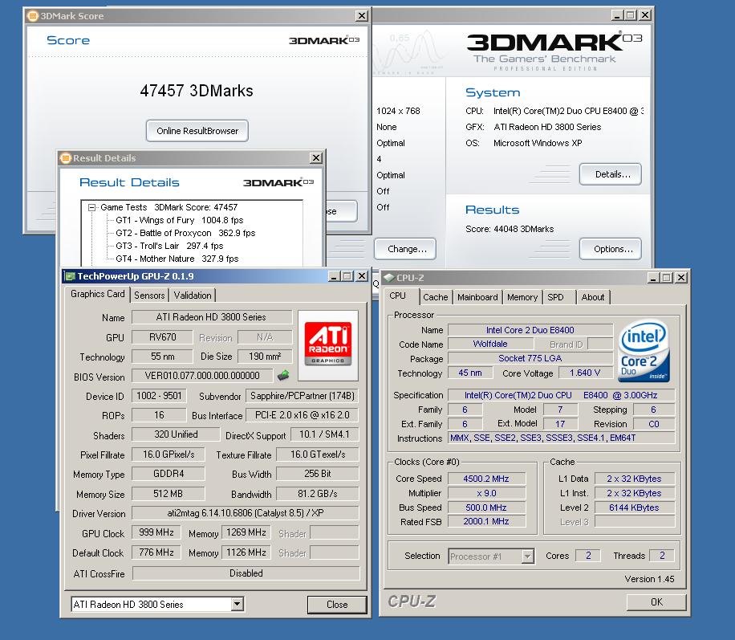
Task: Open the graphics card selector dropdown in GPU-Z
Action: 238,604
